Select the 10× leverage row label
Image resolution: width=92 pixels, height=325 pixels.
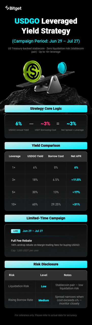(14, 204)
